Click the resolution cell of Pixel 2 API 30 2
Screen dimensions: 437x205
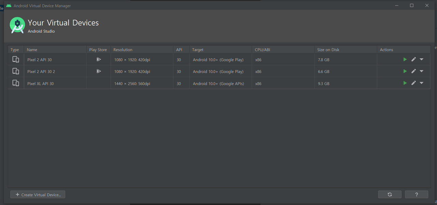[142, 72]
